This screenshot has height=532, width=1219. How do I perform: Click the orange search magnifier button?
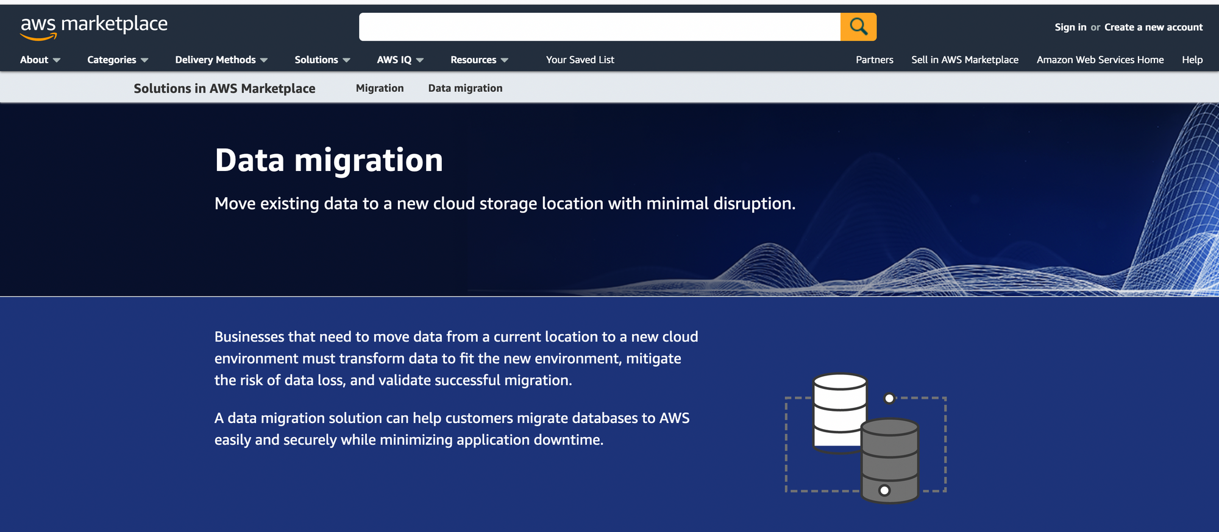click(858, 27)
